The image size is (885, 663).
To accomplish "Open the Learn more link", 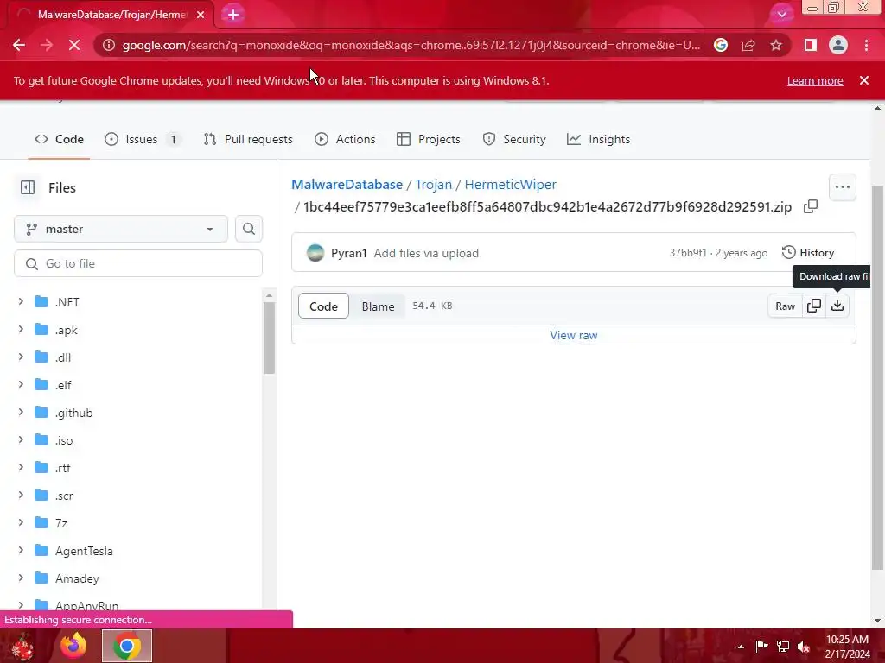I will click(x=815, y=80).
